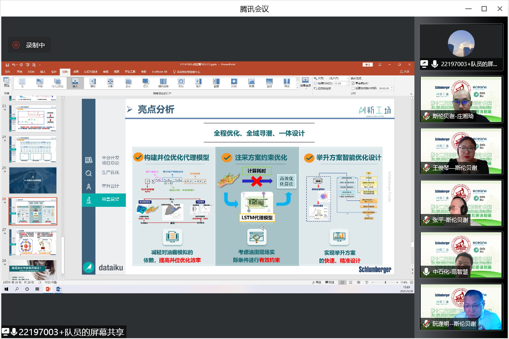This screenshot has width=509, height=339.
Task: Switch to the 幻灯片放映 tab
Action: pyautogui.click(x=91, y=72)
